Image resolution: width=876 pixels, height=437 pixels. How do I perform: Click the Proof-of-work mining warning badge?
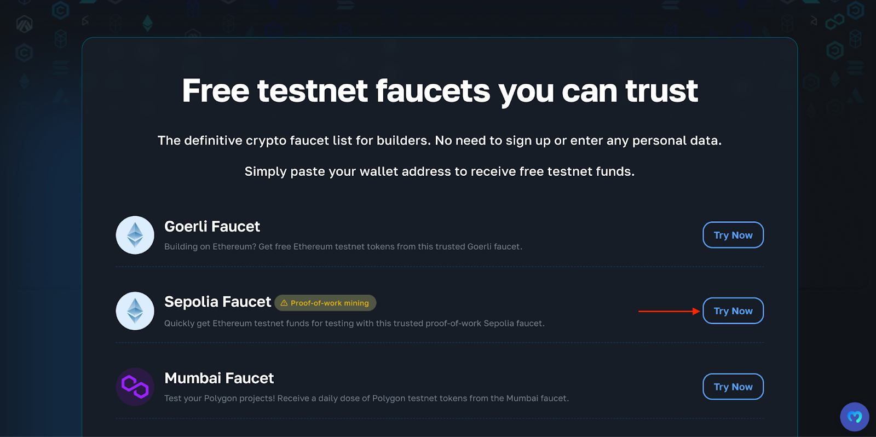325,303
